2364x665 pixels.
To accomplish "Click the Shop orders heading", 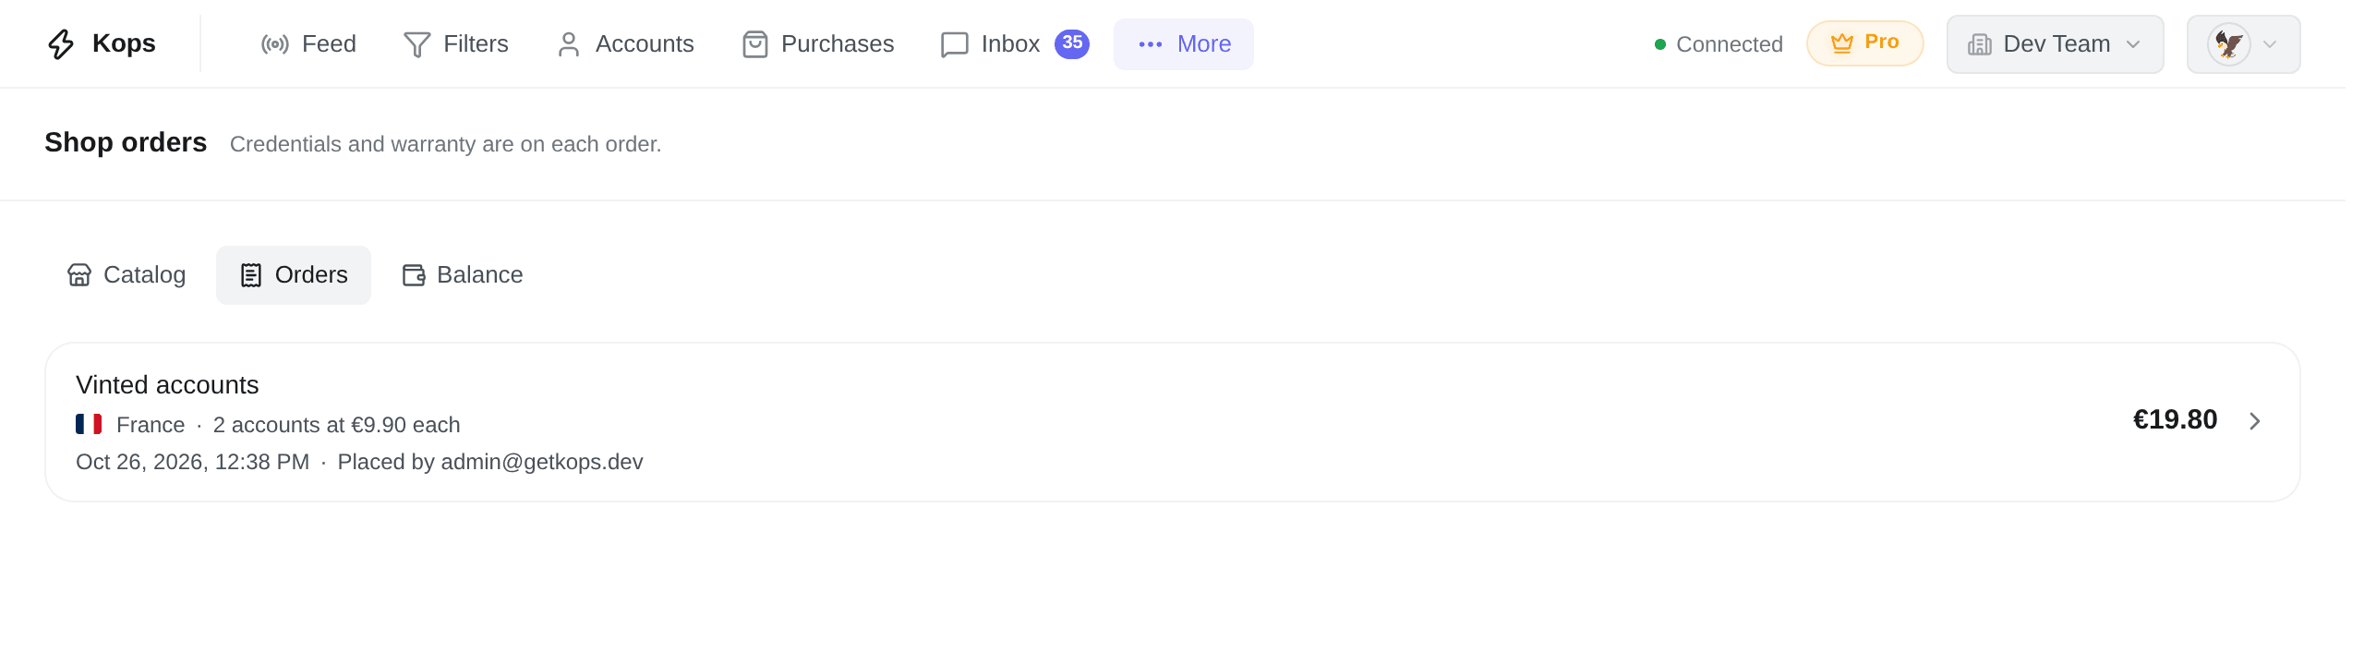I will pos(126,142).
